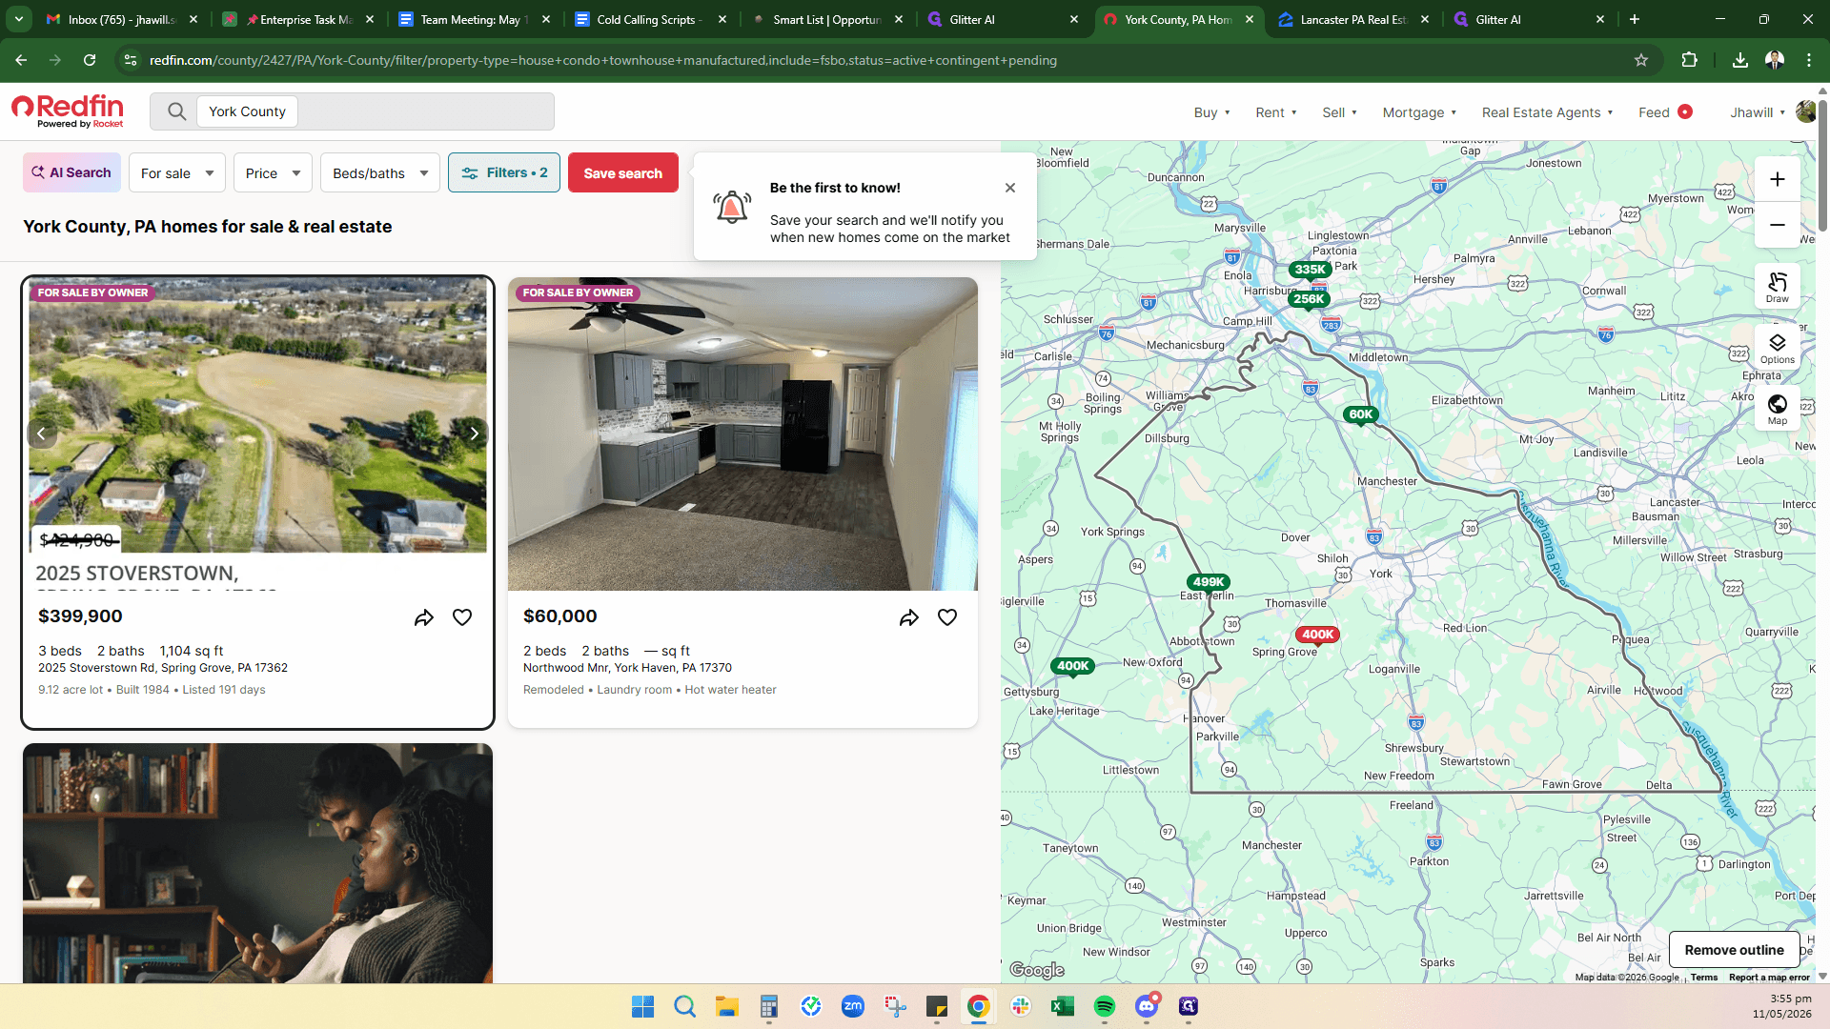This screenshot has height=1029, width=1830.
Task: Open the Price filter dropdown
Action: 273,173
